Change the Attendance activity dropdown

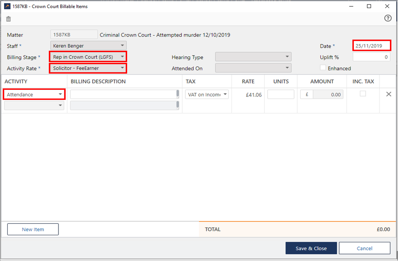point(34,94)
